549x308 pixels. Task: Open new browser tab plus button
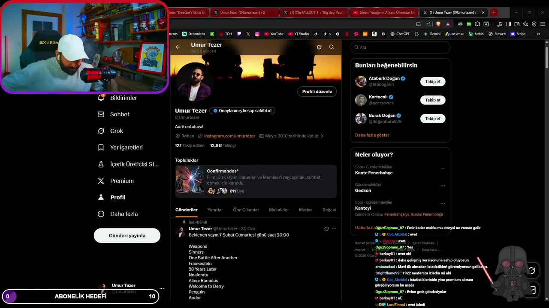pos(494,12)
